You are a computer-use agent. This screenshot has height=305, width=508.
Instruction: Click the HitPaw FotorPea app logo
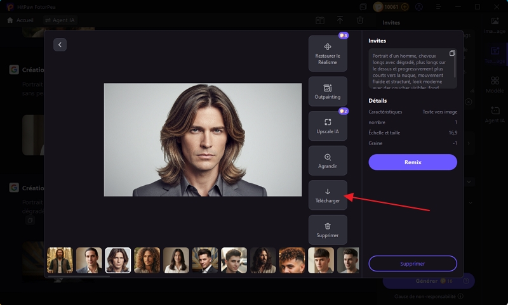(10, 7)
